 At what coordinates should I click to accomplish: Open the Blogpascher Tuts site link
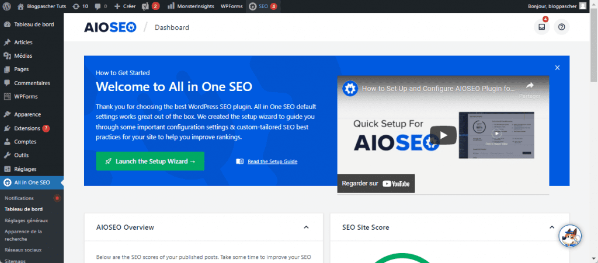[42, 6]
